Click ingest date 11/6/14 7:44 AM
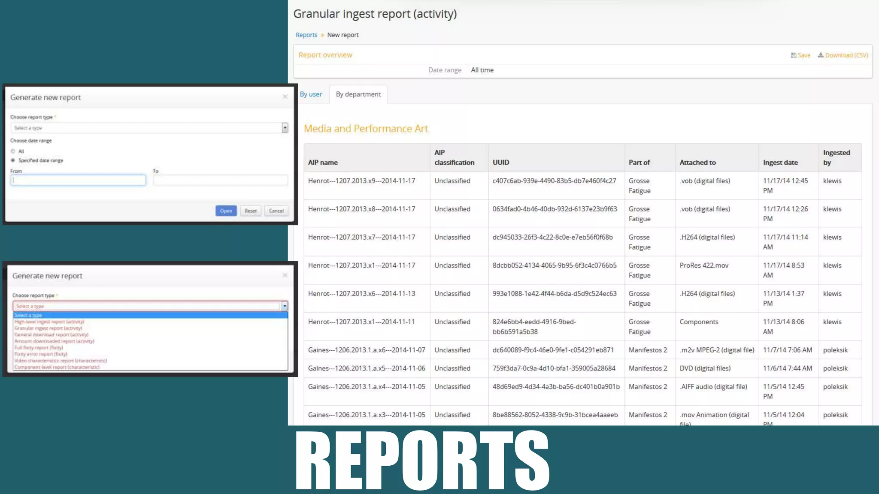The image size is (879, 494). tap(787, 369)
